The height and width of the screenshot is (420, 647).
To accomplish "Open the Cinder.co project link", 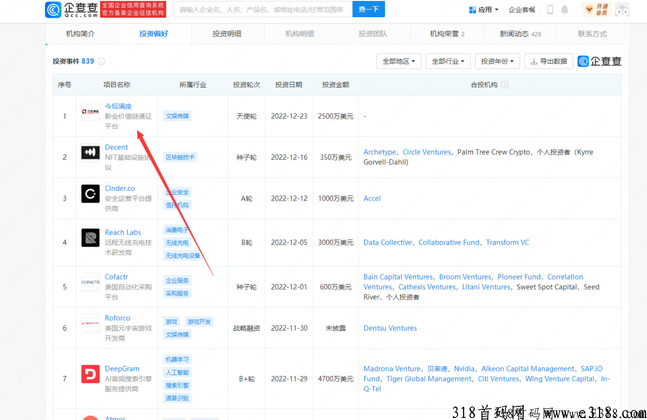I will point(120,189).
